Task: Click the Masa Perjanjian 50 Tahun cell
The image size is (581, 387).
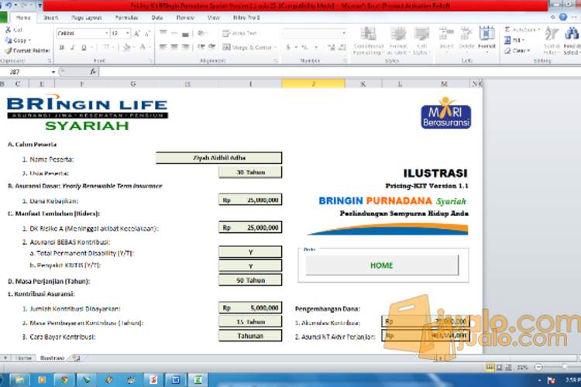Action: click(250, 280)
